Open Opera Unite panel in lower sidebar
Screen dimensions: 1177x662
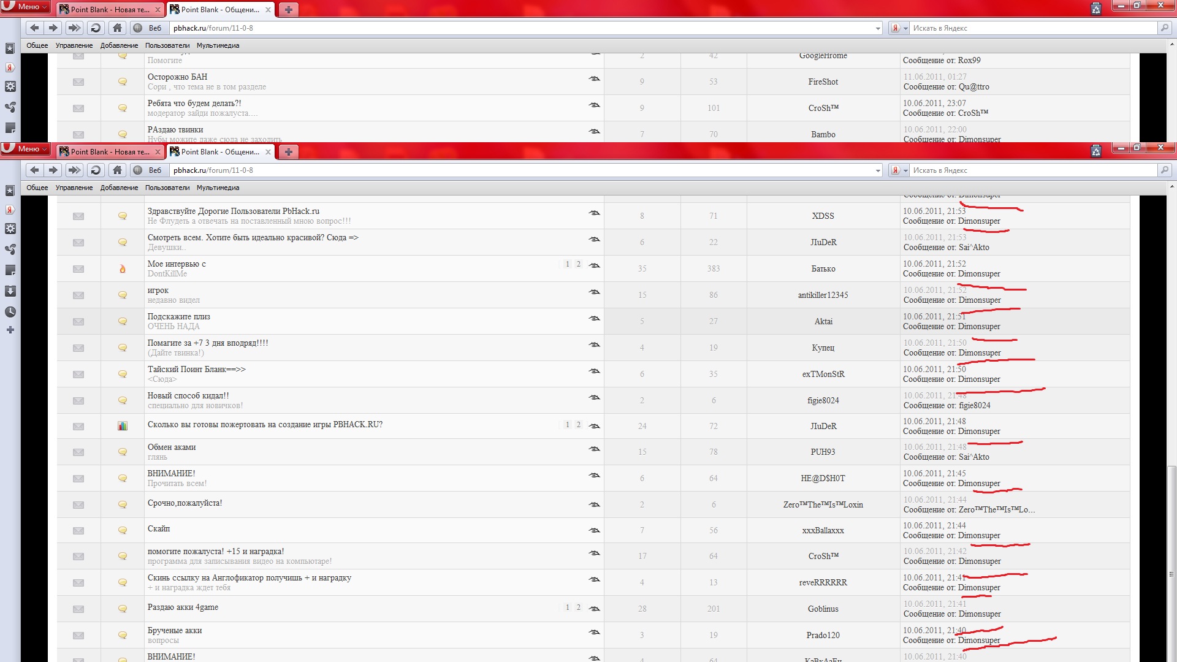click(x=10, y=249)
